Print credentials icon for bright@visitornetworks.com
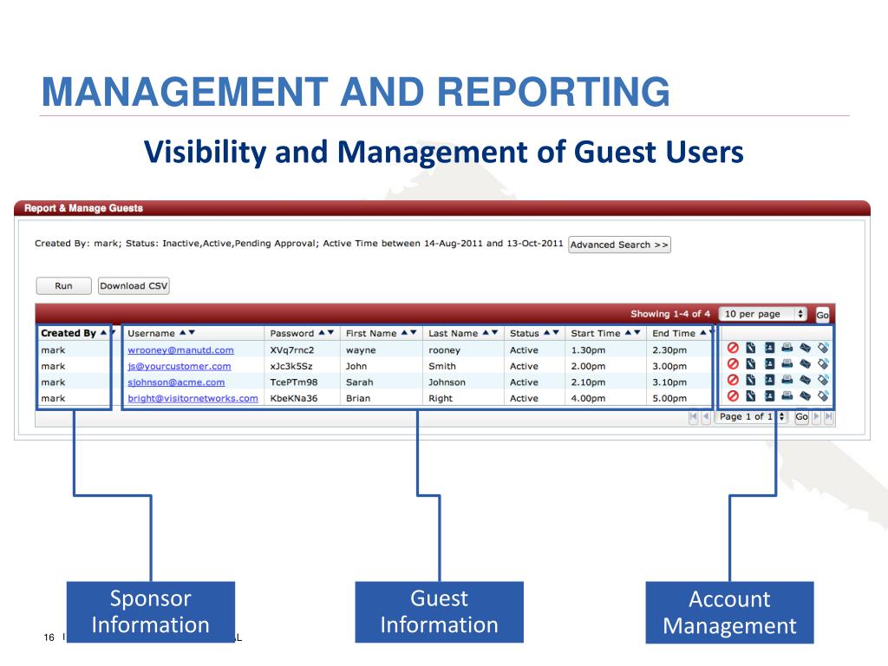The height and width of the screenshot is (666, 888). 787,395
